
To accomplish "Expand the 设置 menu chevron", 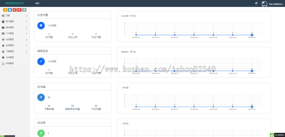I will coord(27,16).
